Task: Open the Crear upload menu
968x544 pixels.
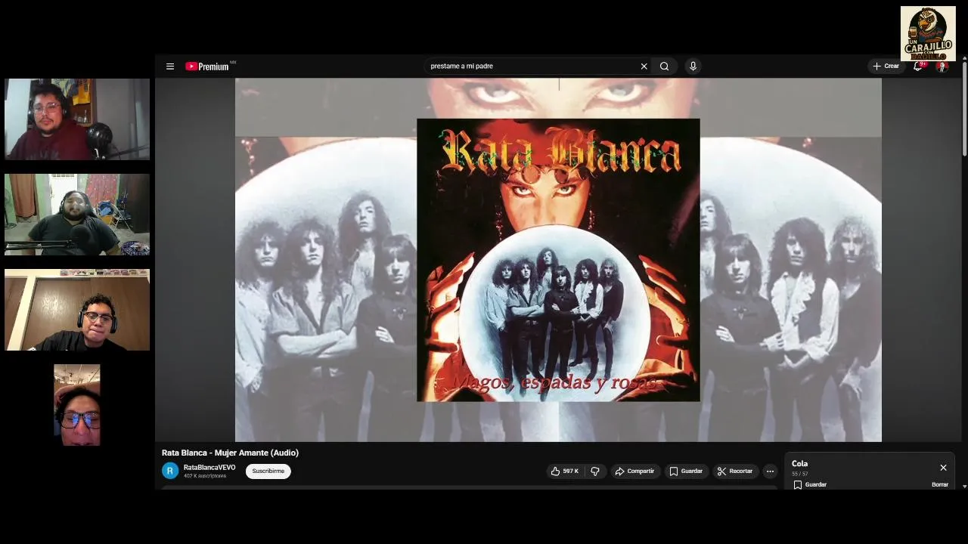Action: 886,66
